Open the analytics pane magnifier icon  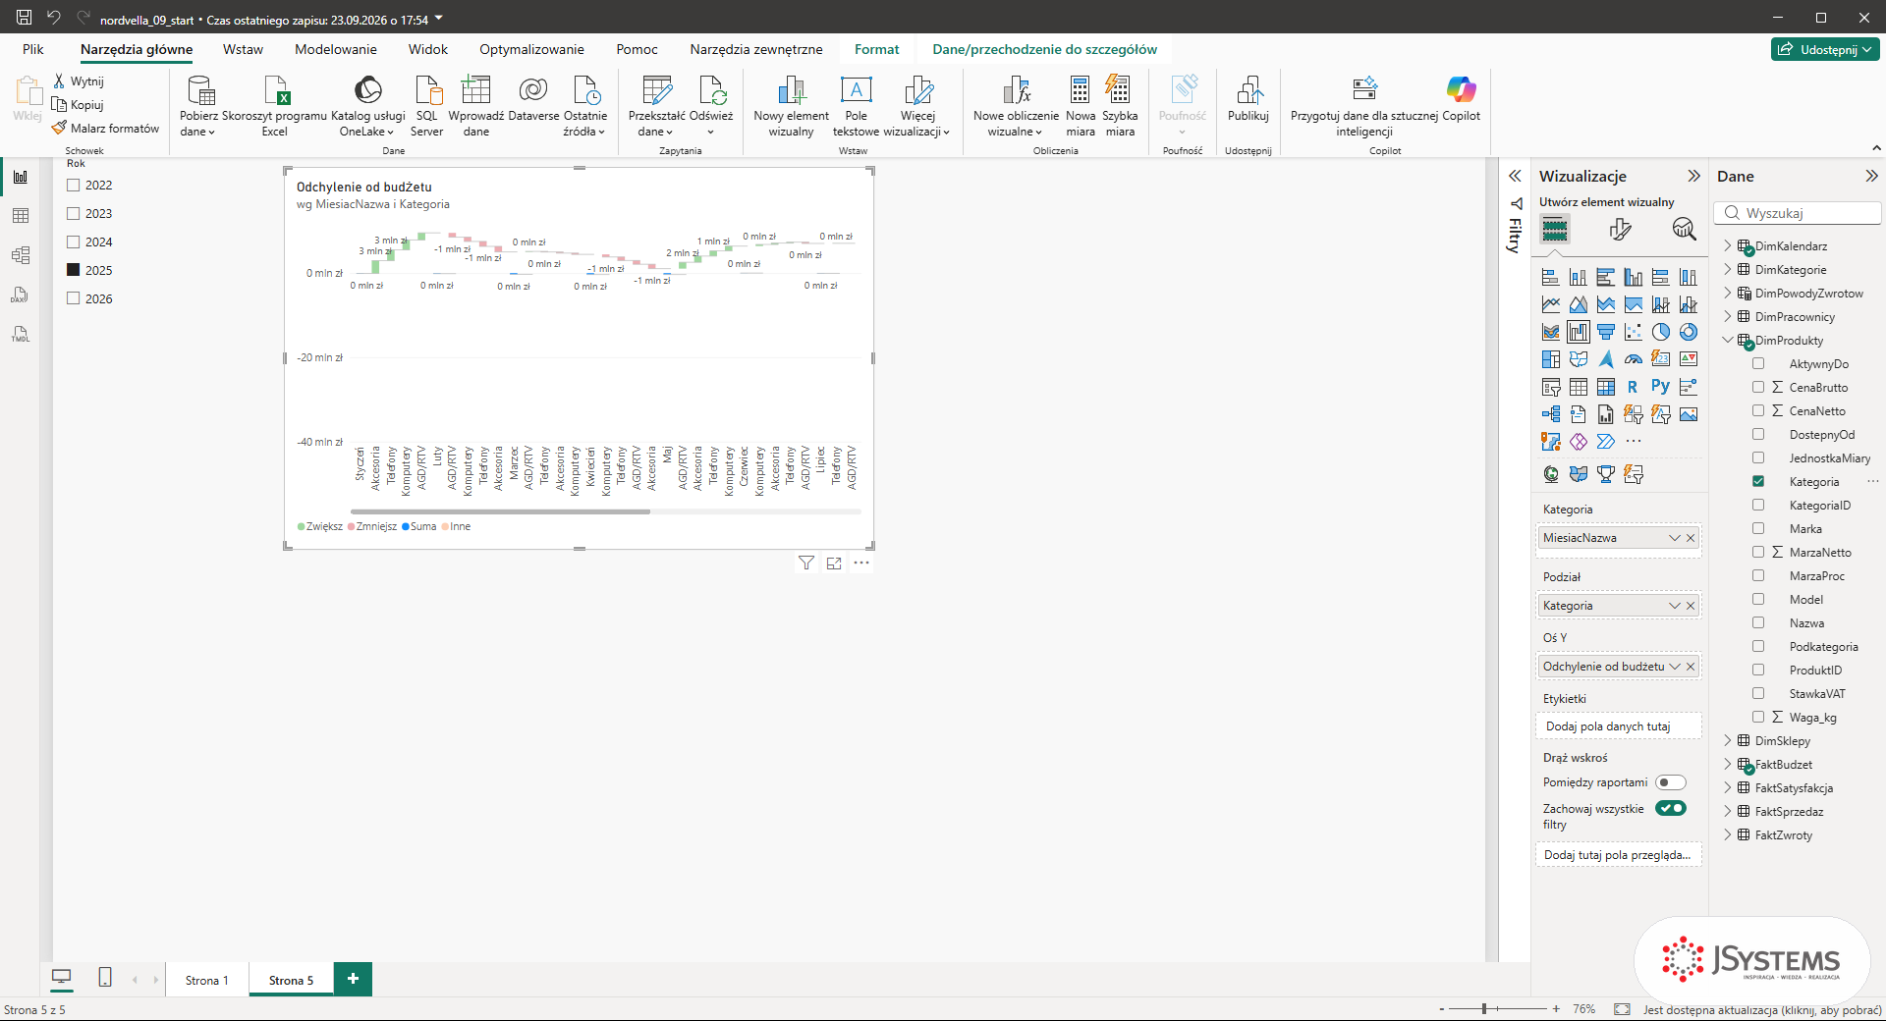pyautogui.click(x=1684, y=230)
